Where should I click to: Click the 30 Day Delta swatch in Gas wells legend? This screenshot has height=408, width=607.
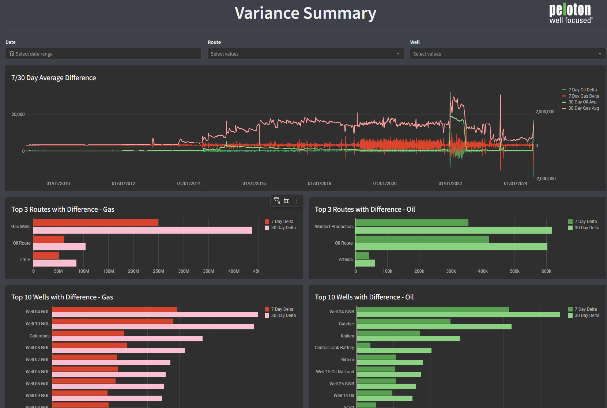click(x=267, y=316)
